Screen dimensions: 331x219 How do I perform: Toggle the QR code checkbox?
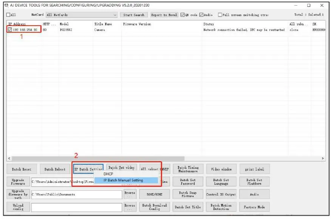(x=183, y=15)
